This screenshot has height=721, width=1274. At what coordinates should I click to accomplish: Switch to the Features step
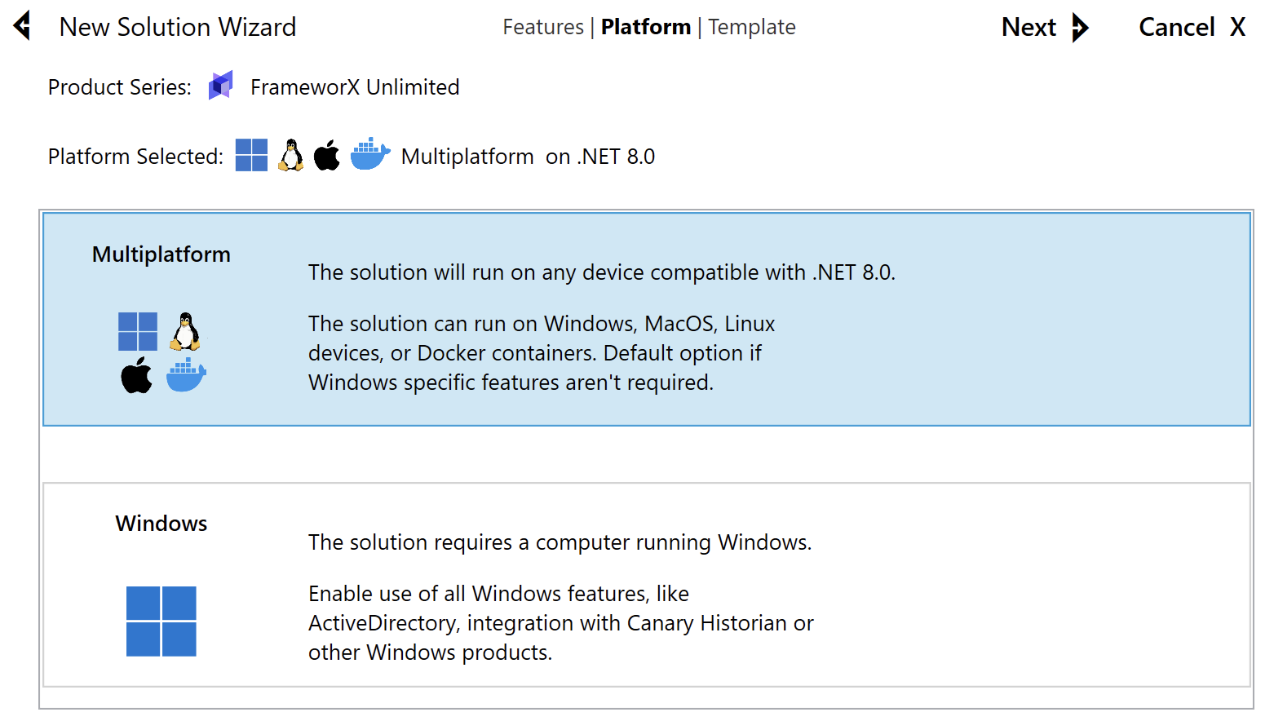[542, 27]
